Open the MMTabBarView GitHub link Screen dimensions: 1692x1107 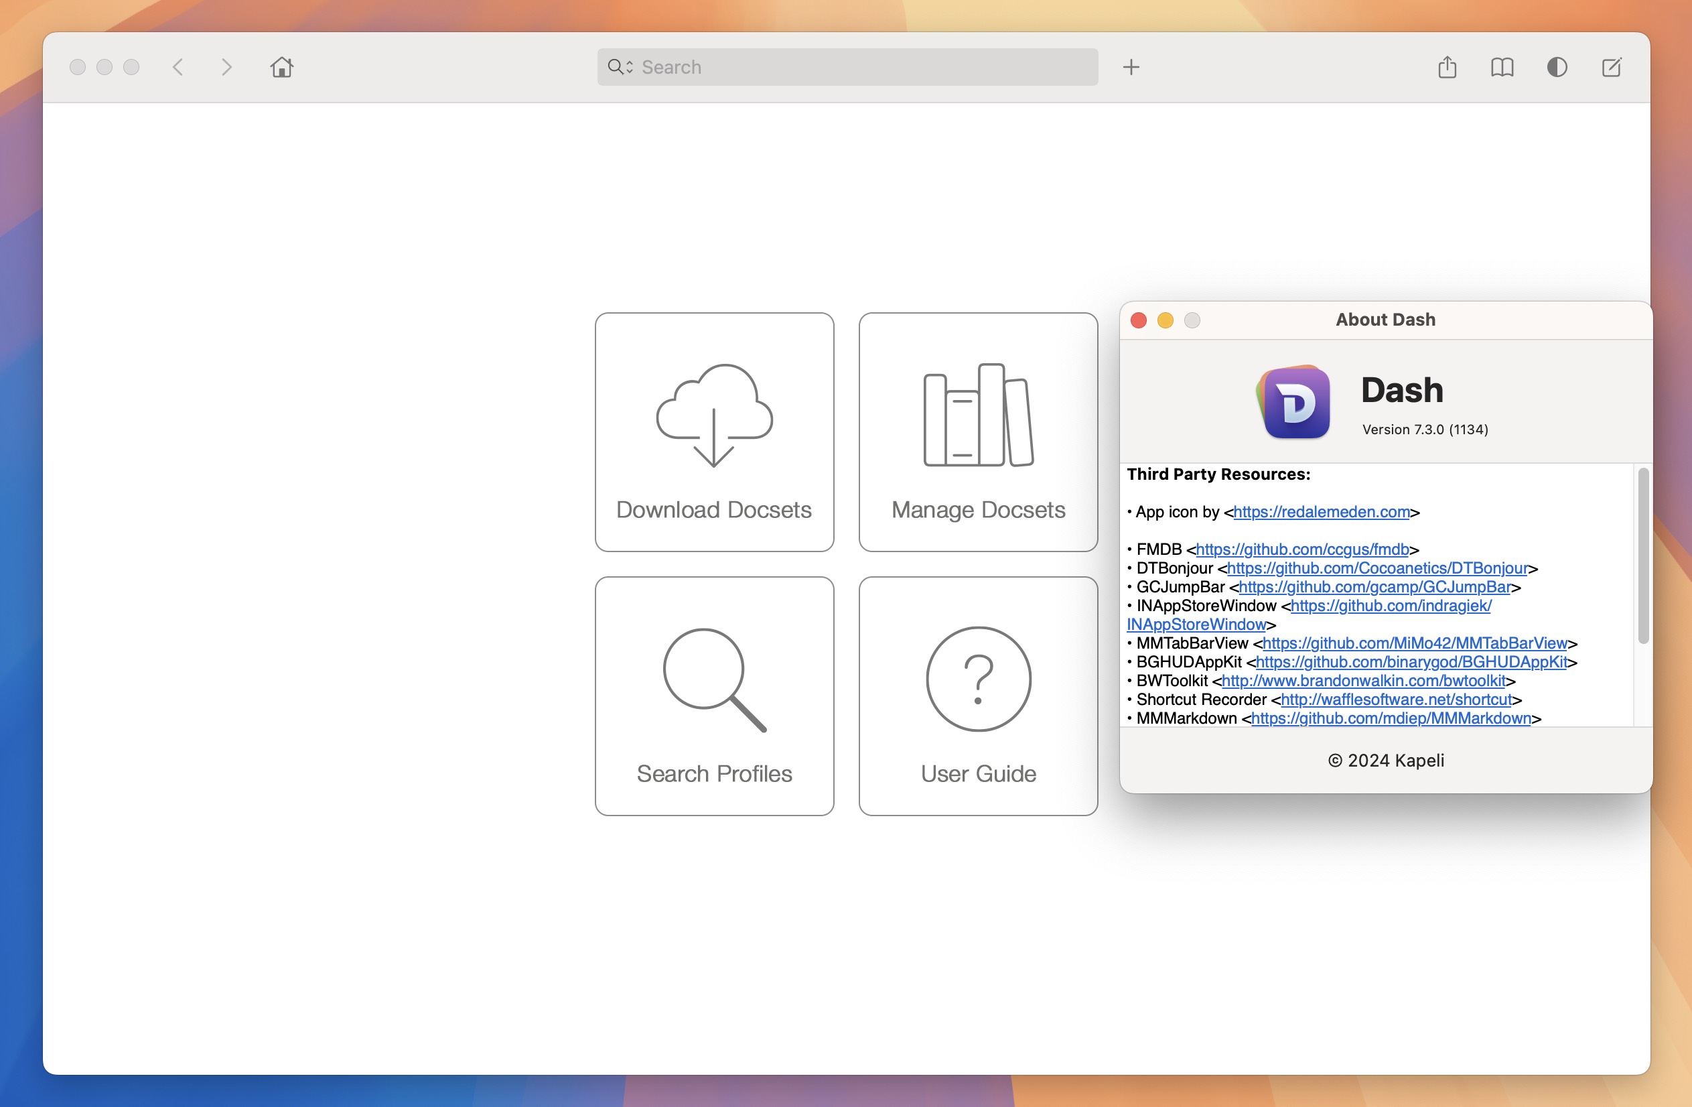(x=1415, y=643)
